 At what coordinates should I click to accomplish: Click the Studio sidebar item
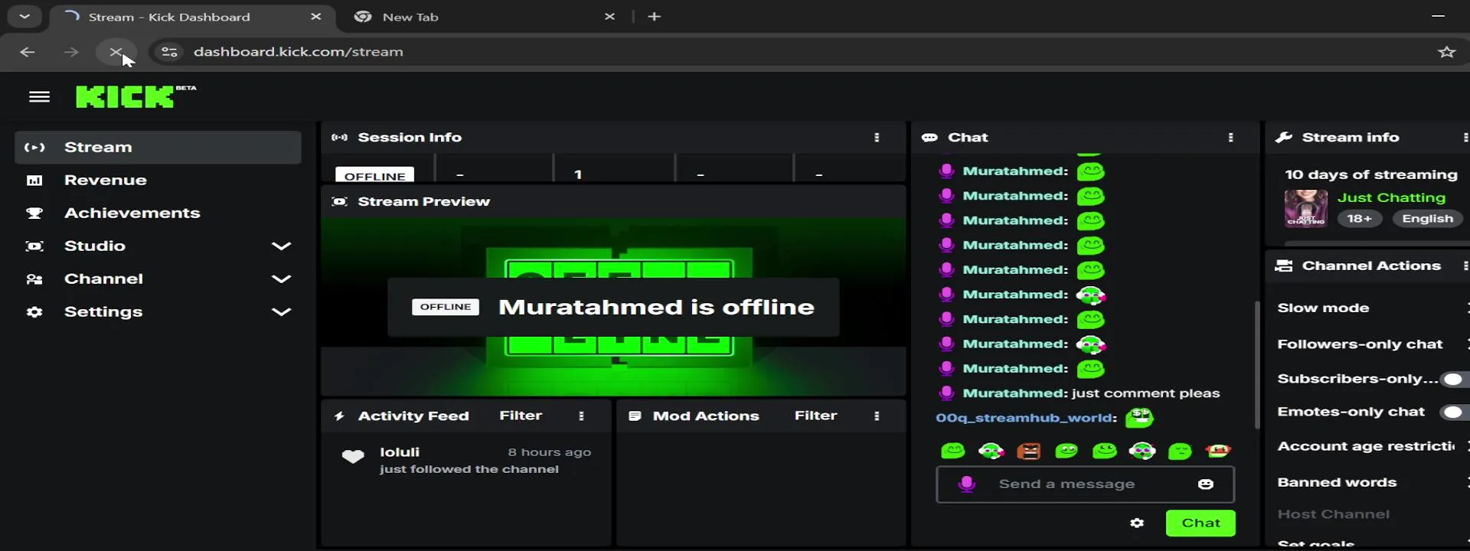(x=158, y=246)
